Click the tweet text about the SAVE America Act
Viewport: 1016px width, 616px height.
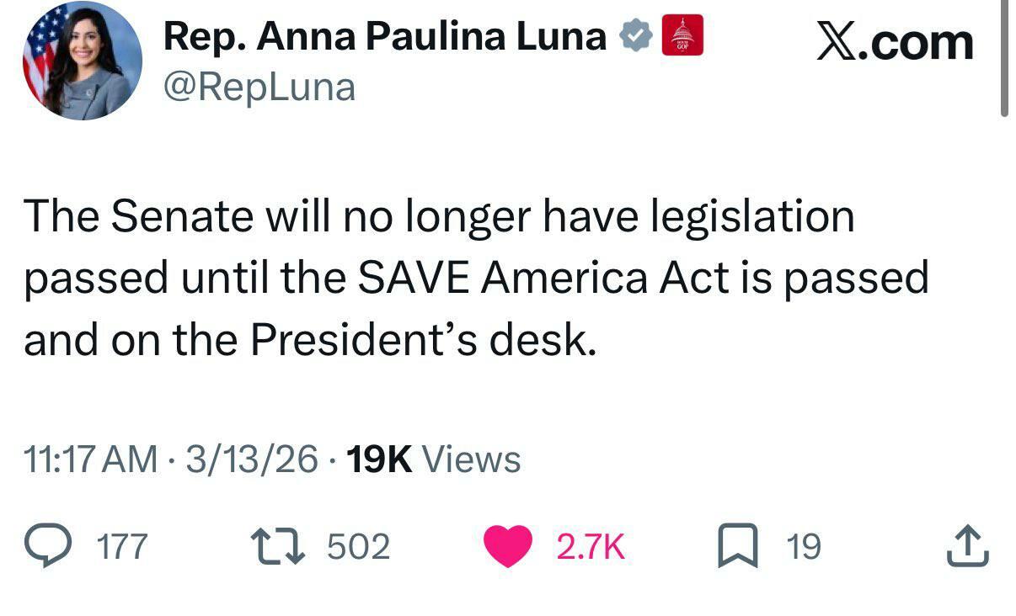pyautogui.click(x=476, y=278)
